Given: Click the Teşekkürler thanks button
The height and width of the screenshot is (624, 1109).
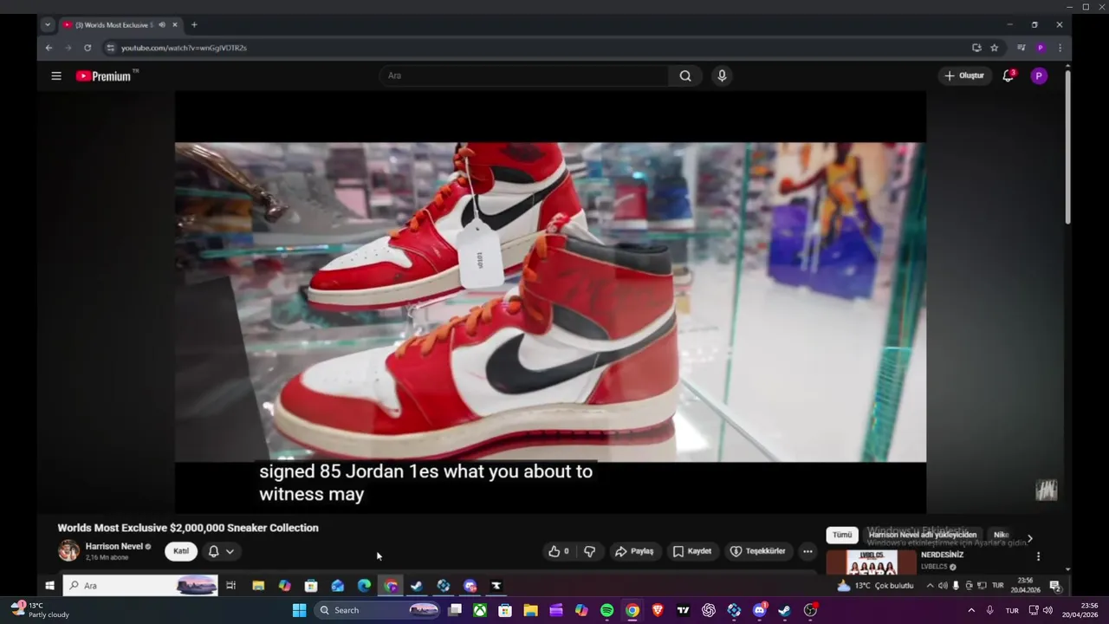Looking at the screenshot, I should click(758, 551).
